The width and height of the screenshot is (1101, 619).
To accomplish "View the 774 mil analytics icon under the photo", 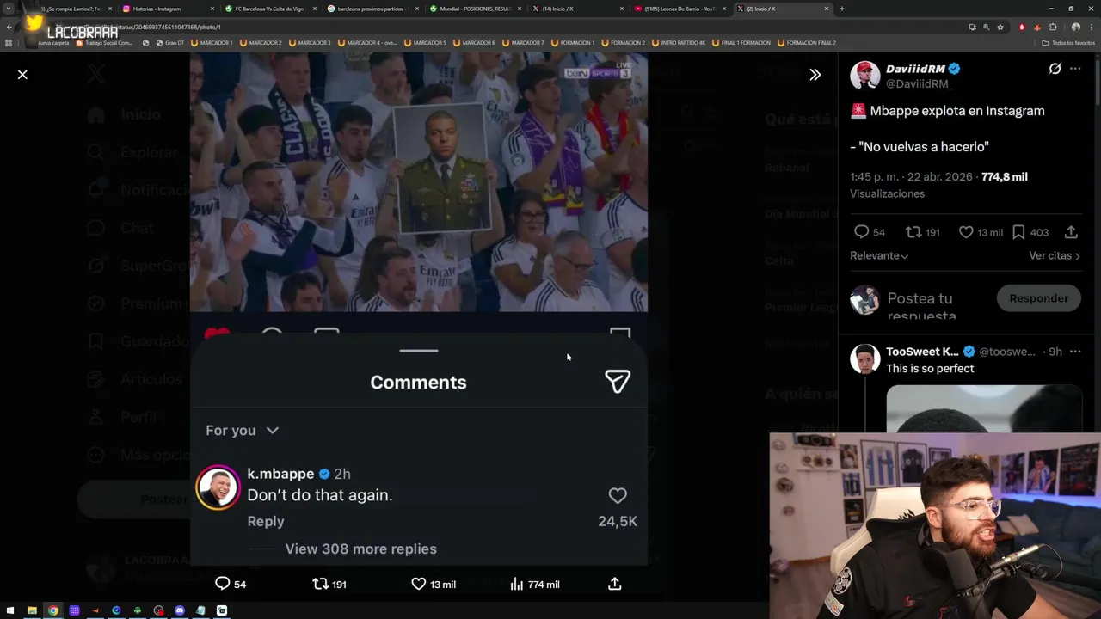I will pos(534,584).
